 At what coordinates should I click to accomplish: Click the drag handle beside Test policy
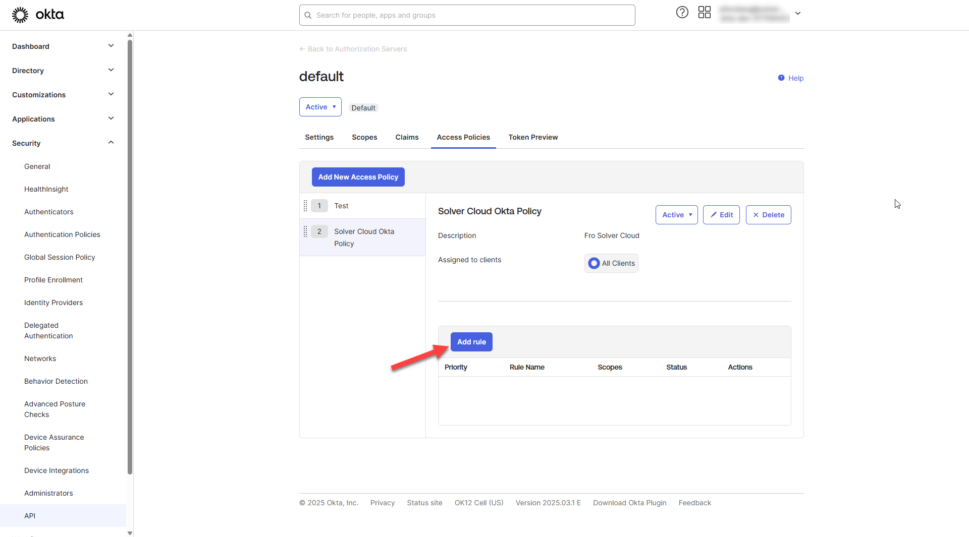click(x=305, y=206)
